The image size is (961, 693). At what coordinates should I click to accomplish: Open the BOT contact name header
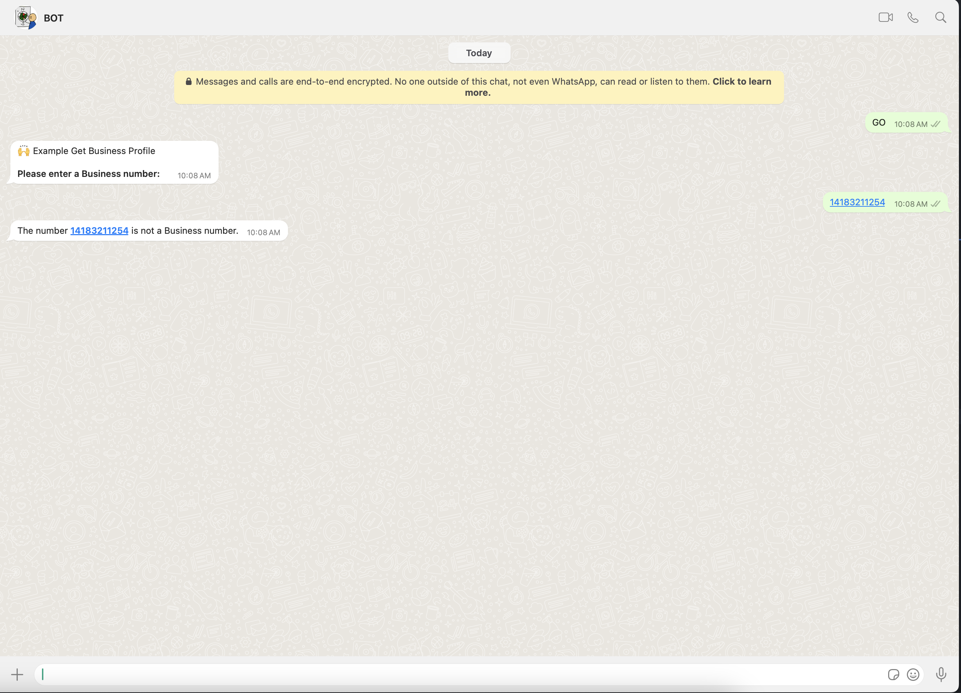pos(53,18)
